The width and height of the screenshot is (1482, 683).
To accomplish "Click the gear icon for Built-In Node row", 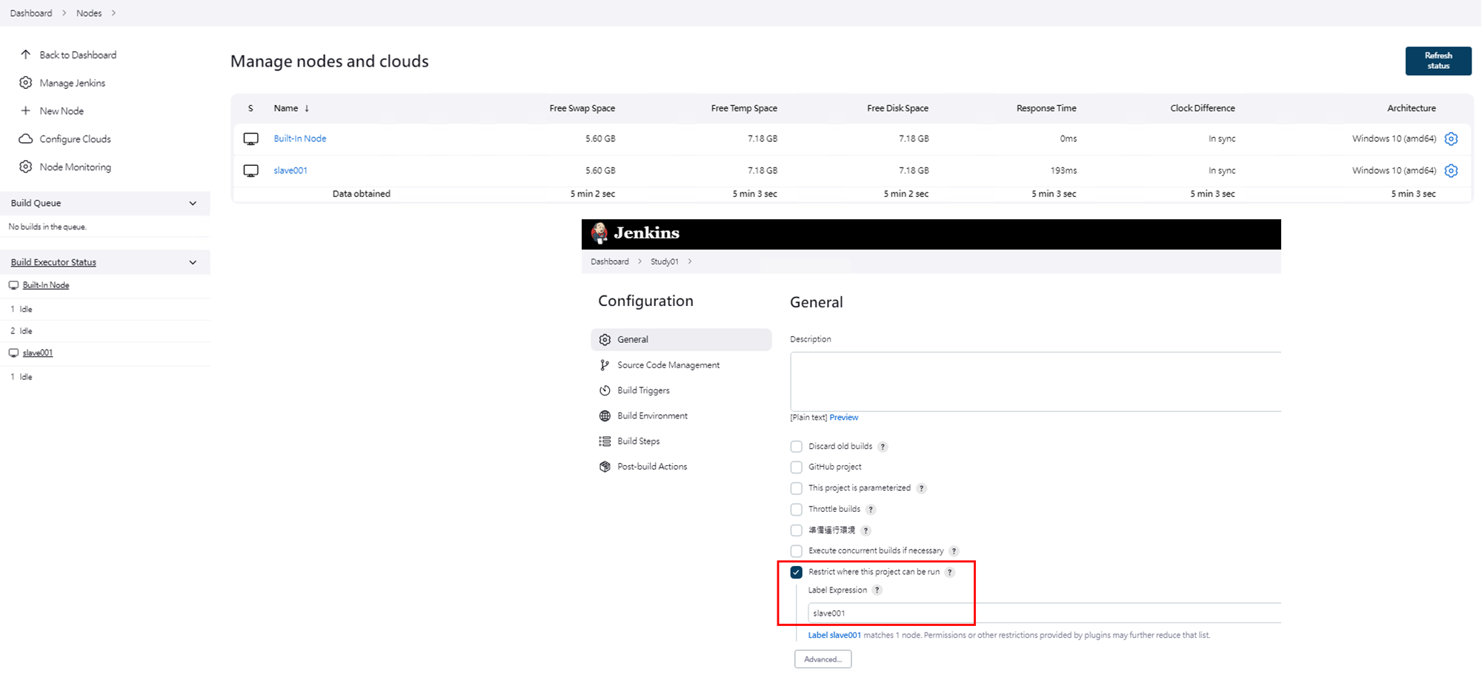I will tap(1451, 139).
